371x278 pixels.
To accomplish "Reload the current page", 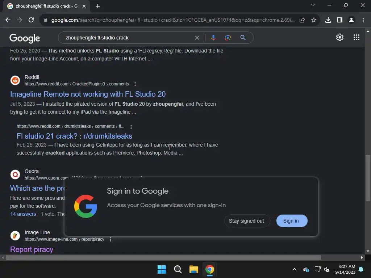I will (x=31, y=20).
